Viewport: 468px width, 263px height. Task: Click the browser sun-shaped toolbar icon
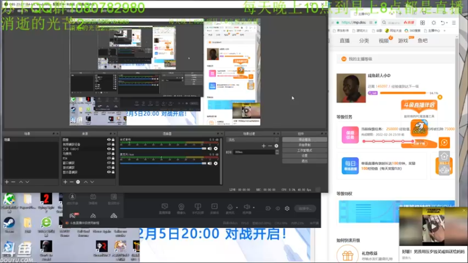coord(433,23)
